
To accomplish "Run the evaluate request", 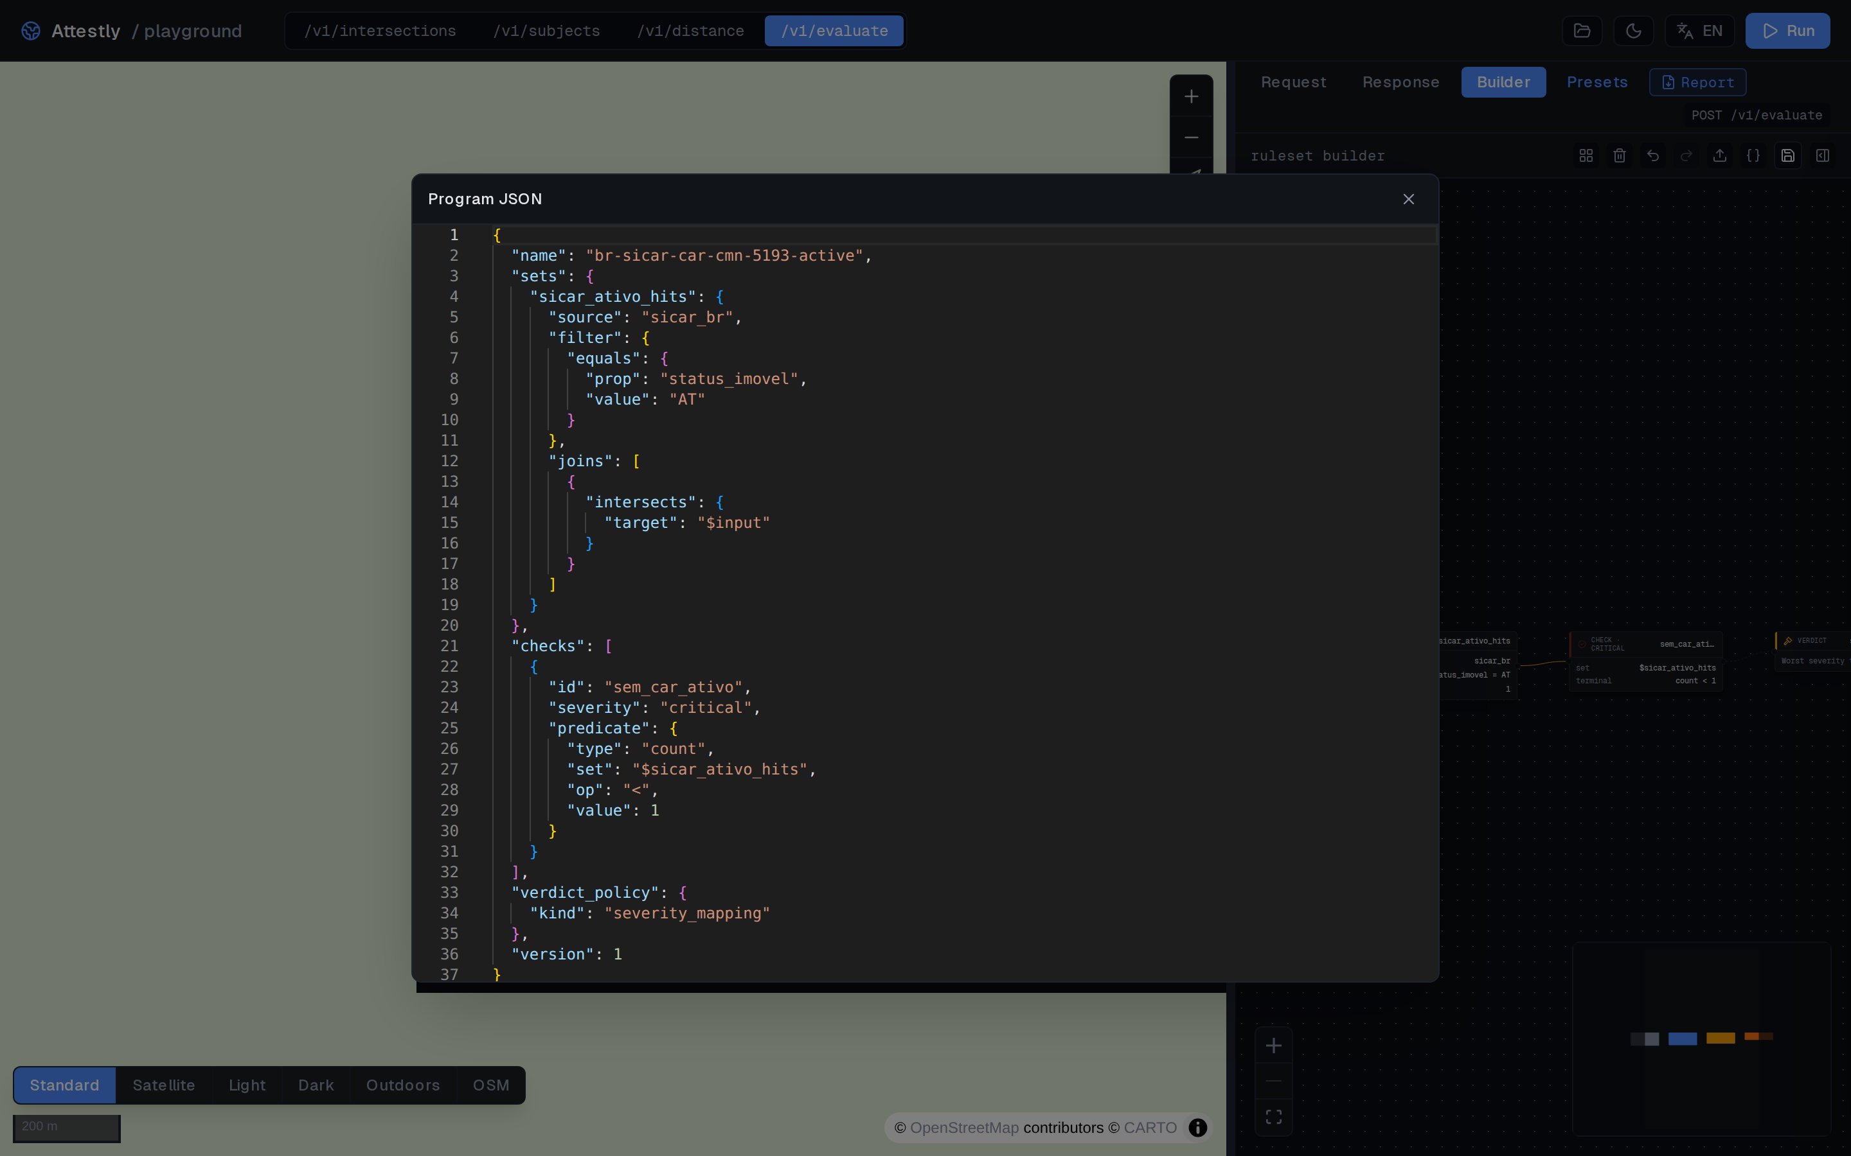I will 1787,31.
